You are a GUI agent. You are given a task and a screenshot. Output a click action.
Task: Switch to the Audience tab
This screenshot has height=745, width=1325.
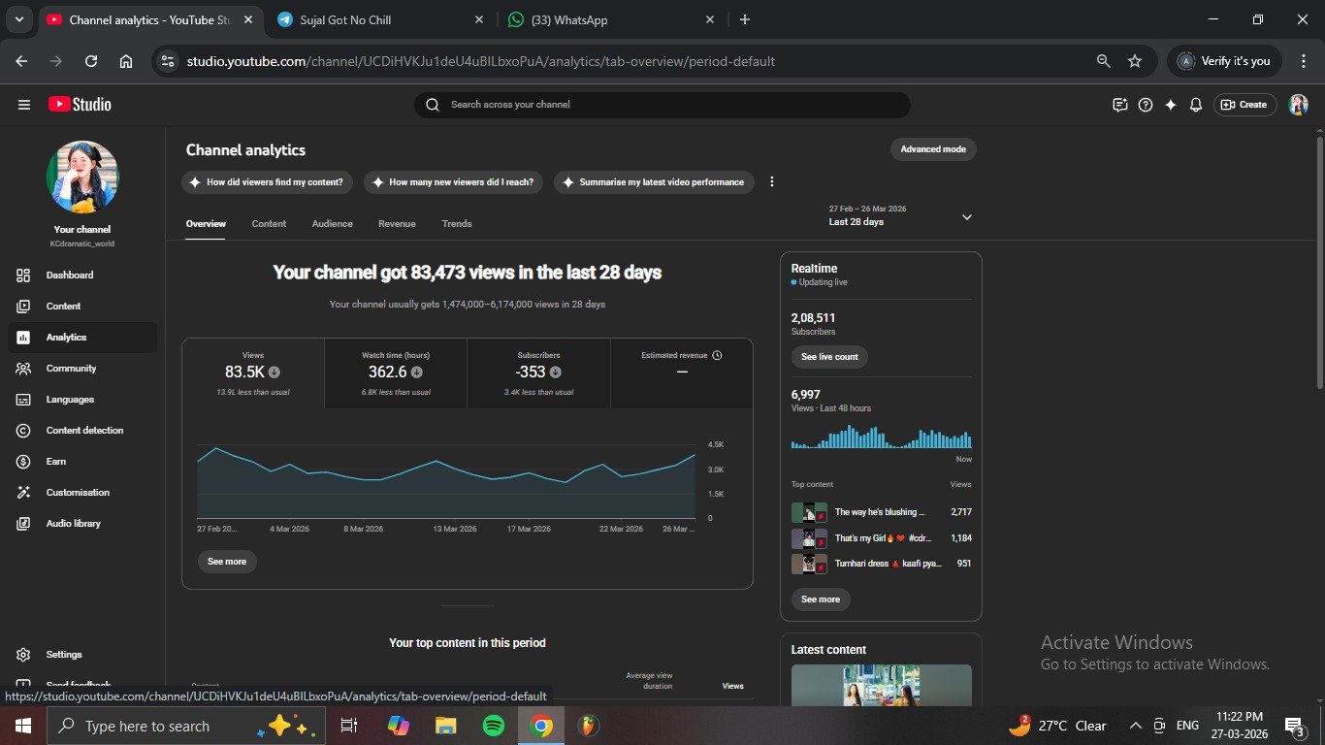332,224
